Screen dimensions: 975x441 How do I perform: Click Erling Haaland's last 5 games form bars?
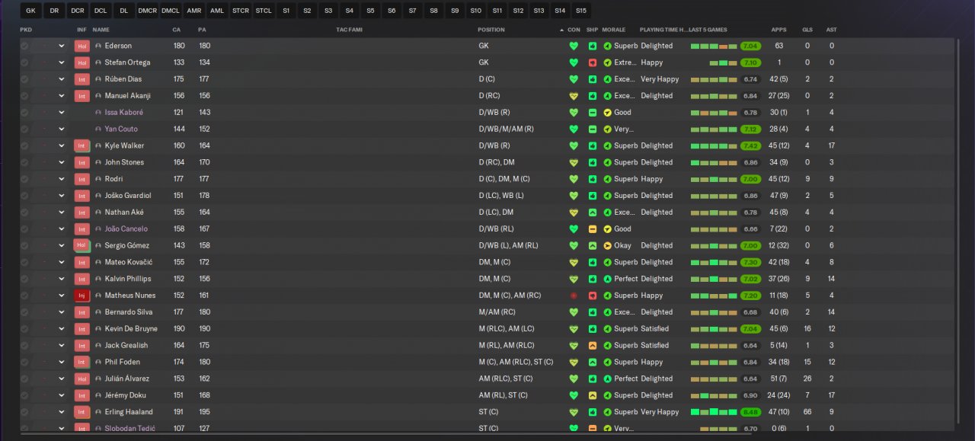click(714, 412)
